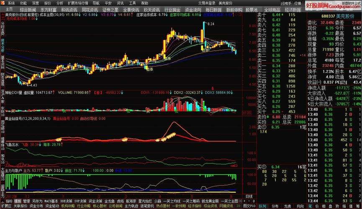Select the 一笑之筹码 indicator template
Viewport: 362px width, 209px height.
tap(191, 201)
